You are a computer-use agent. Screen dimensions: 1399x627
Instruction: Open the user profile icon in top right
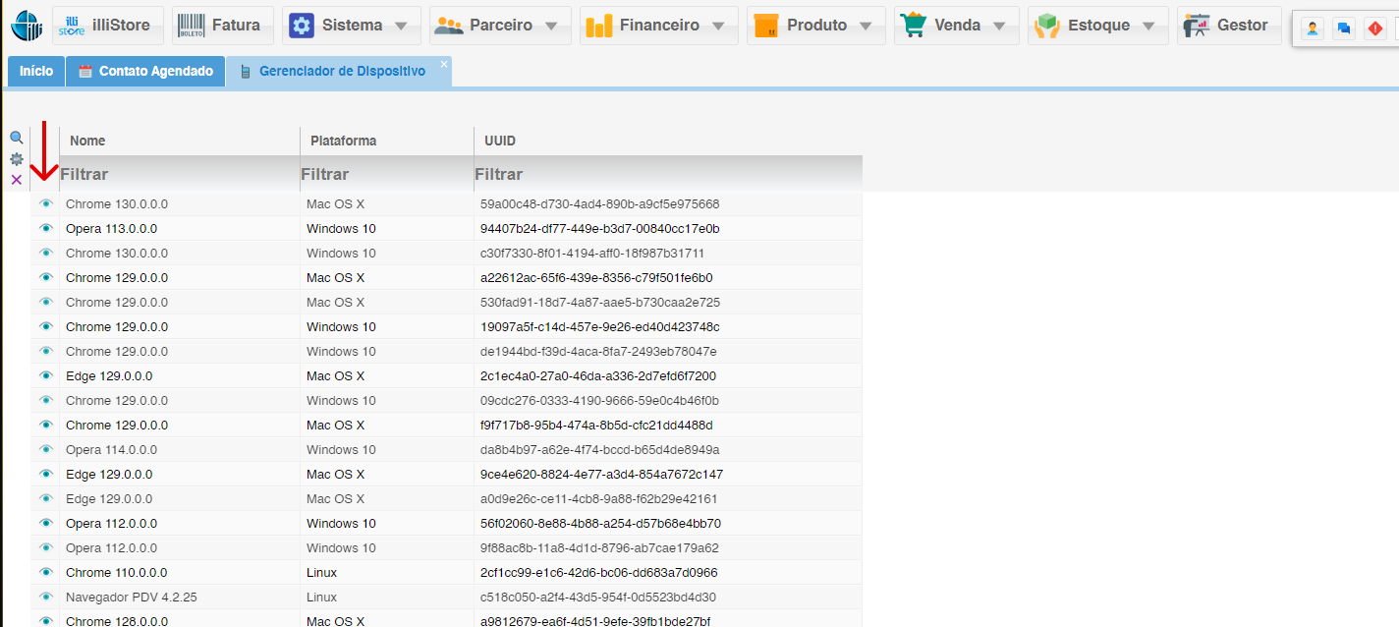click(1313, 28)
